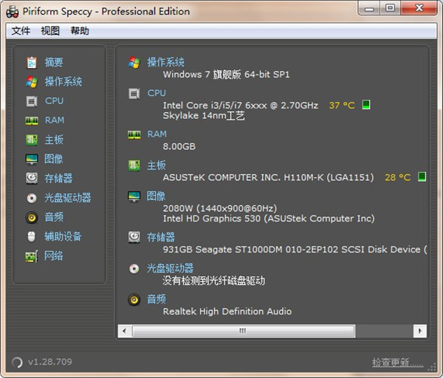The height and width of the screenshot is (378, 443).
Task: Select the 网络 network card sidebar icon
Action: [x=32, y=256]
